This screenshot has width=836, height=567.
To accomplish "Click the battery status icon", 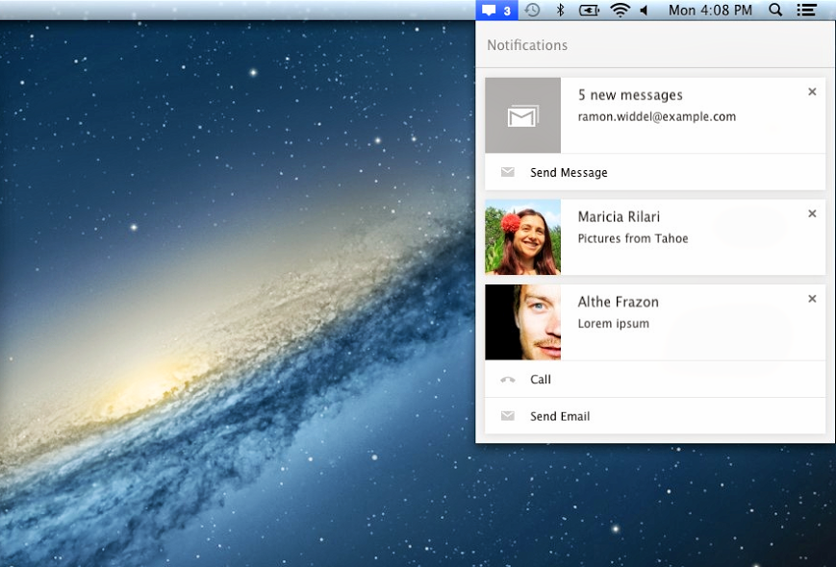I will [x=589, y=11].
